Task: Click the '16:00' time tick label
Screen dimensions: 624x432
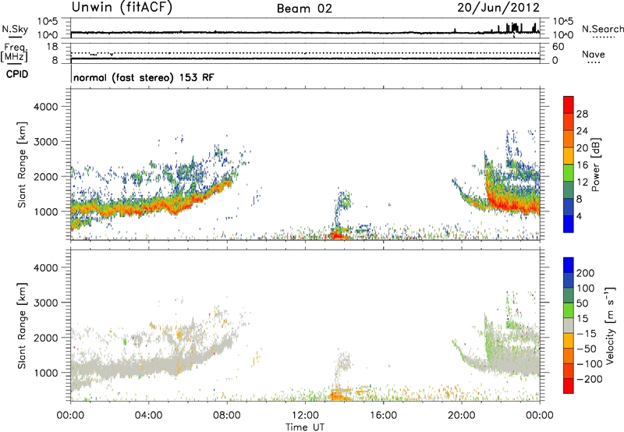Action: click(x=383, y=416)
